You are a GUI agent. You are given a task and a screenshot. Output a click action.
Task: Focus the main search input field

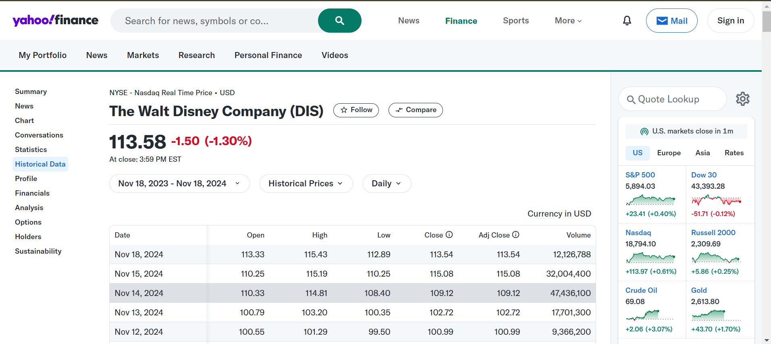point(214,21)
